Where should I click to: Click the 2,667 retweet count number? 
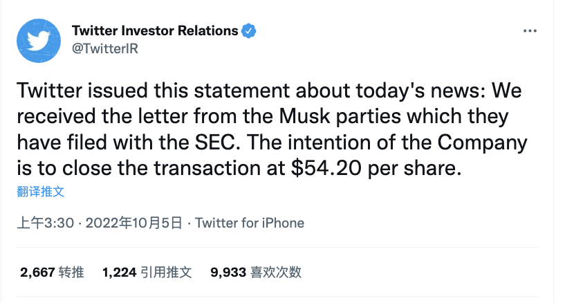(x=37, y=273)
